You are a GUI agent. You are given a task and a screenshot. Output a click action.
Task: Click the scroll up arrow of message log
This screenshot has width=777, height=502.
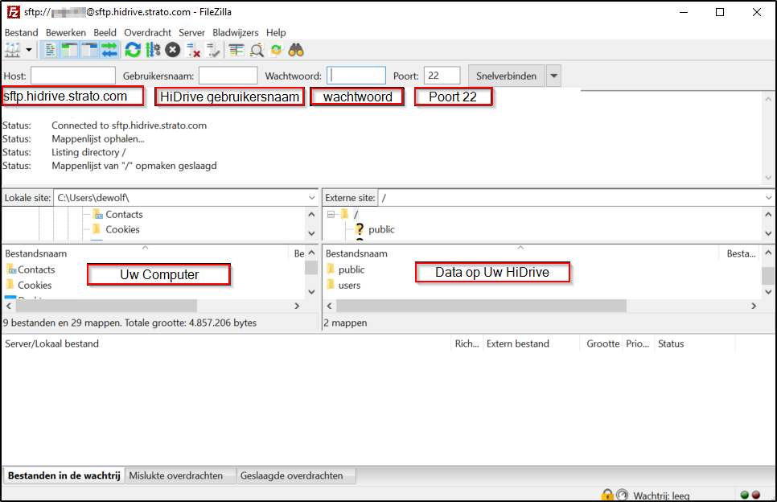(768, 99)
